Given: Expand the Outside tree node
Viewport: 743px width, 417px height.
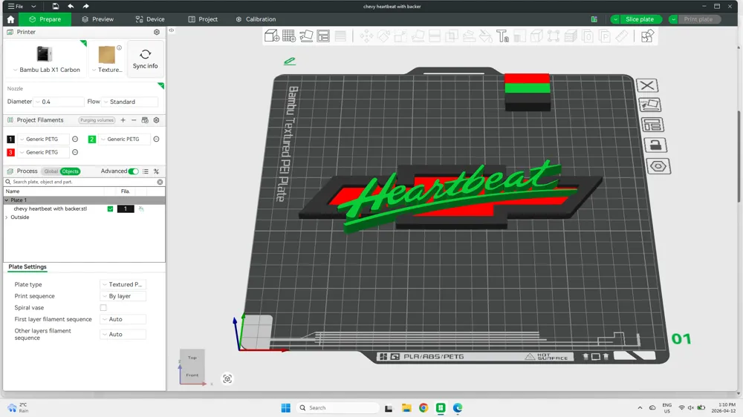Looking at the screenshot, I should 7,217.
